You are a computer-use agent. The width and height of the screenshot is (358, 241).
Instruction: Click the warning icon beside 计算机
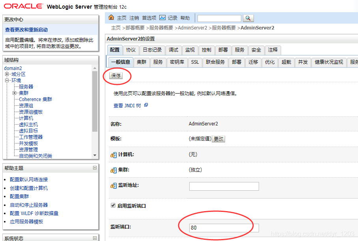114,155
